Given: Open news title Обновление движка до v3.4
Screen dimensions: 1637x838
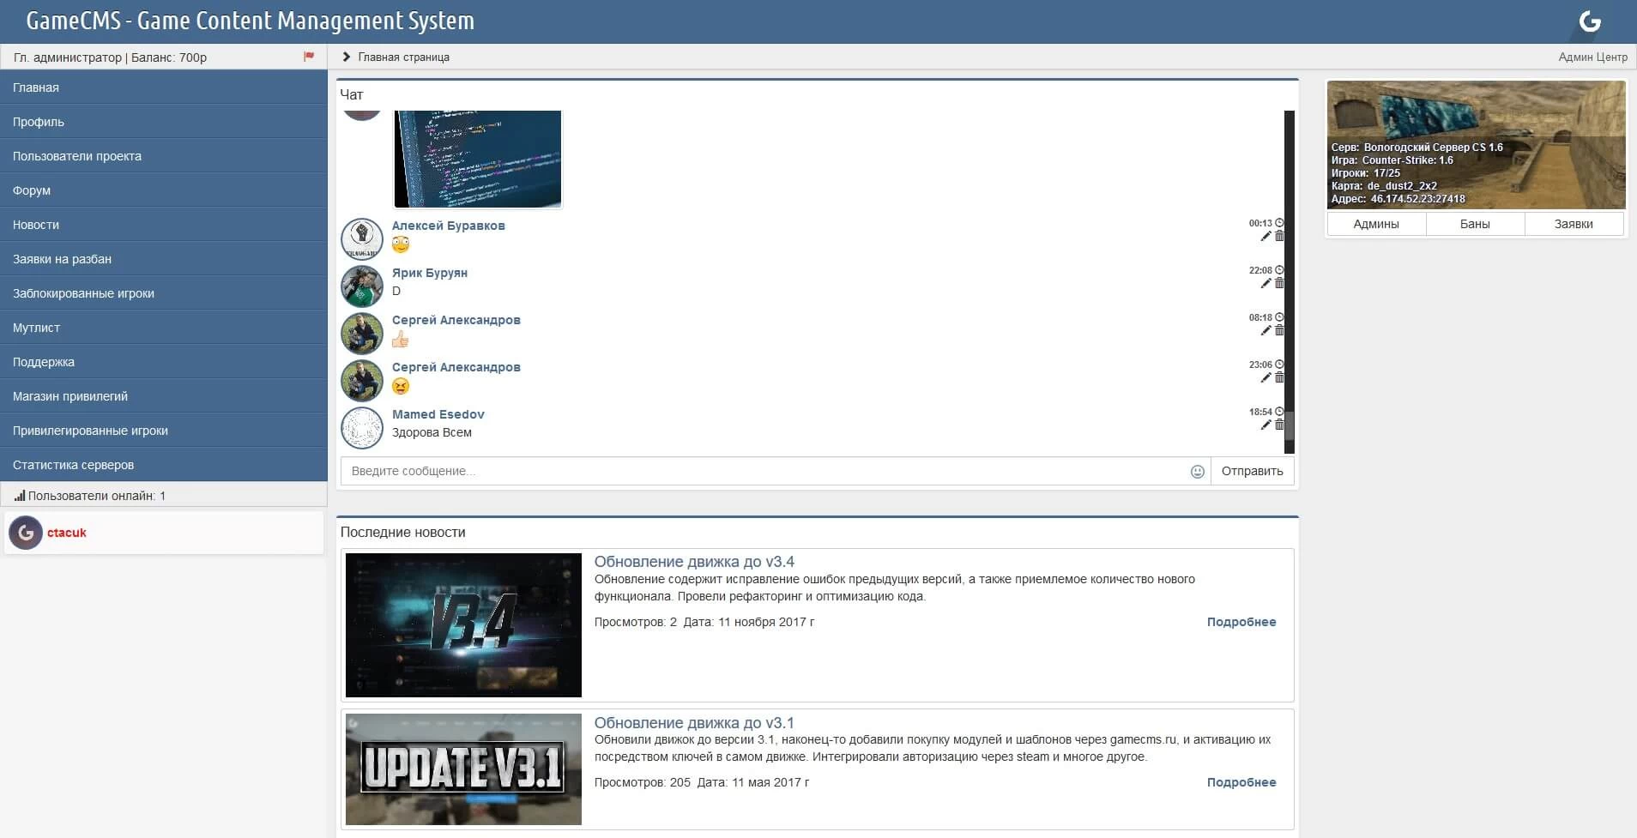Looking at the screenshot, I should (x=694, y=562).
